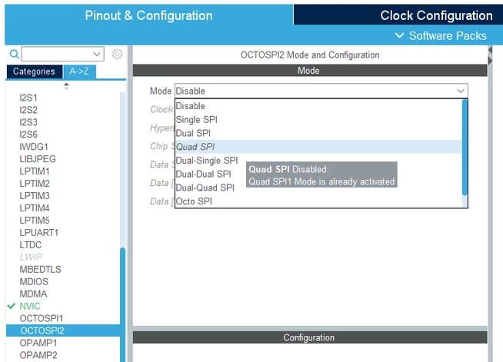Select LPTIM3 in peripheral list
The image size is (503, 362).
pyautogui.click(x=35, y=195)
